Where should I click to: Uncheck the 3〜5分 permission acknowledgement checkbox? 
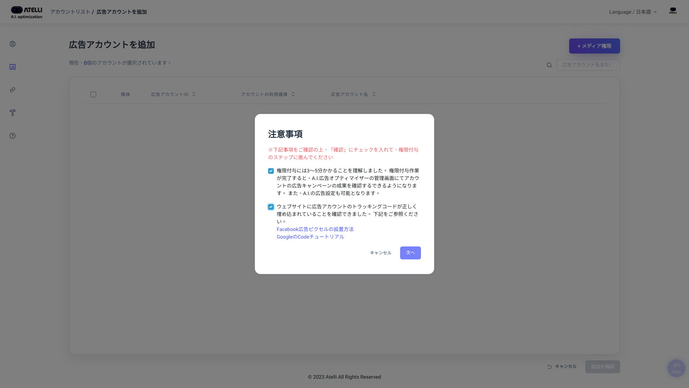(271, 171)
